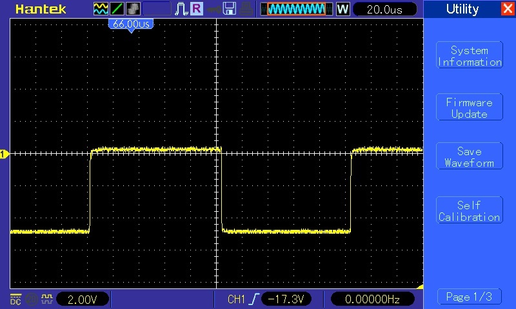Select the 2.00V vertical scale readout

pyautogui.click(x=82, y=299)
